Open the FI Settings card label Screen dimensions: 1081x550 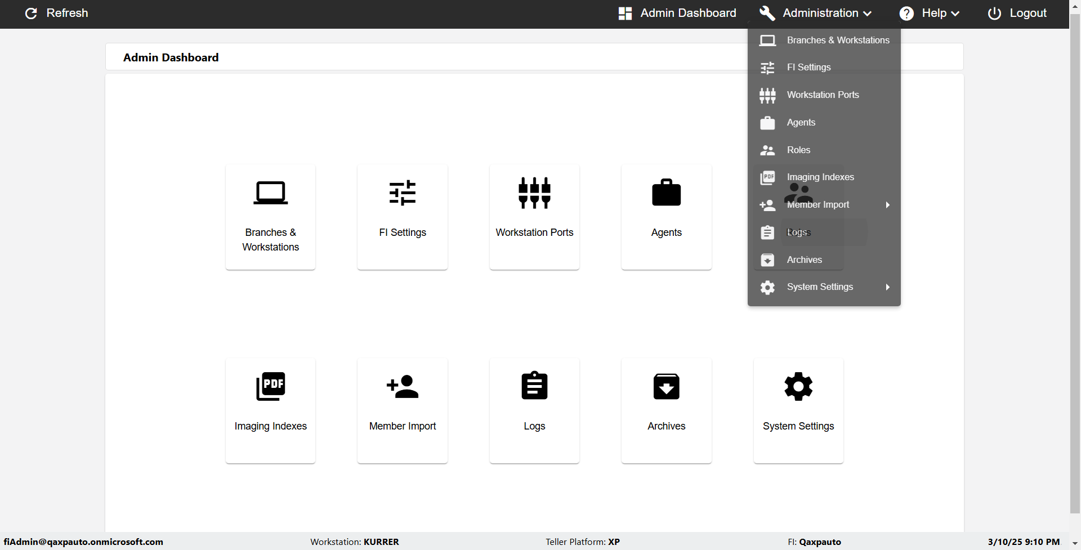[x=403, y=232]
